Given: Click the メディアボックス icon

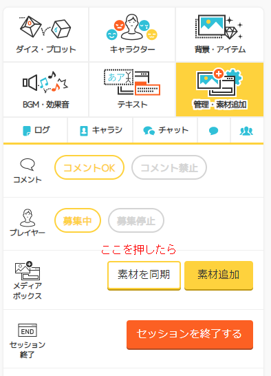Looking at the screenshot, I should point(28,271).
